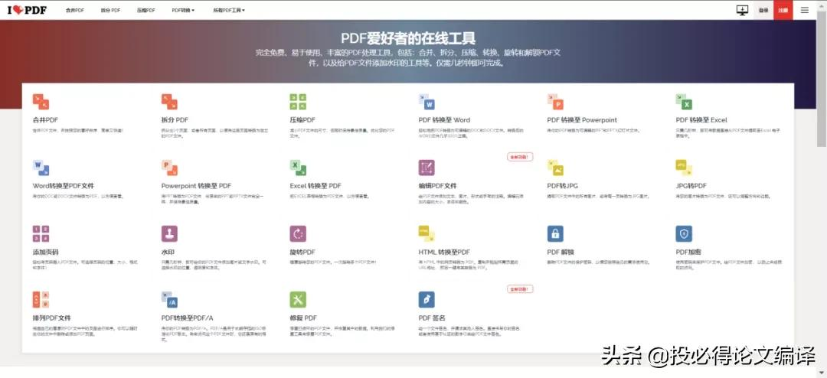Open 压缩PDF in the top navigation
This screenshot has height=378, width=827.
[x=146, y=10]
